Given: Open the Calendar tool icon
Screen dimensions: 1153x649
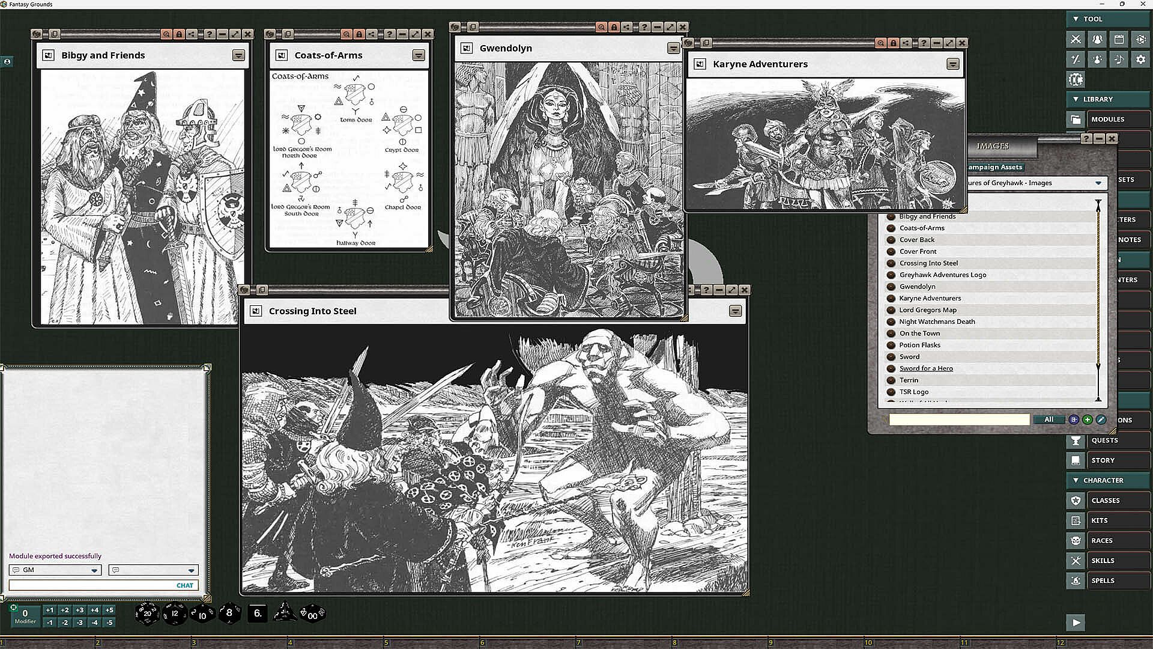Looking at the screenshot, I should click(x=1119, y=40).
